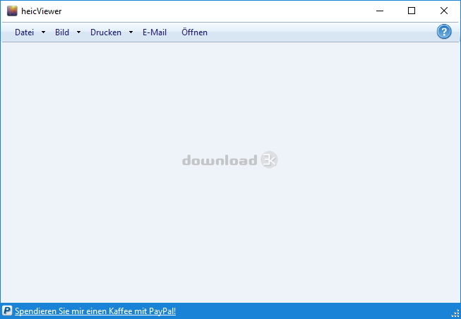This screenshot has width=461, height=319.
Task: Open the Drucken menu
Action: click(106, 32)
